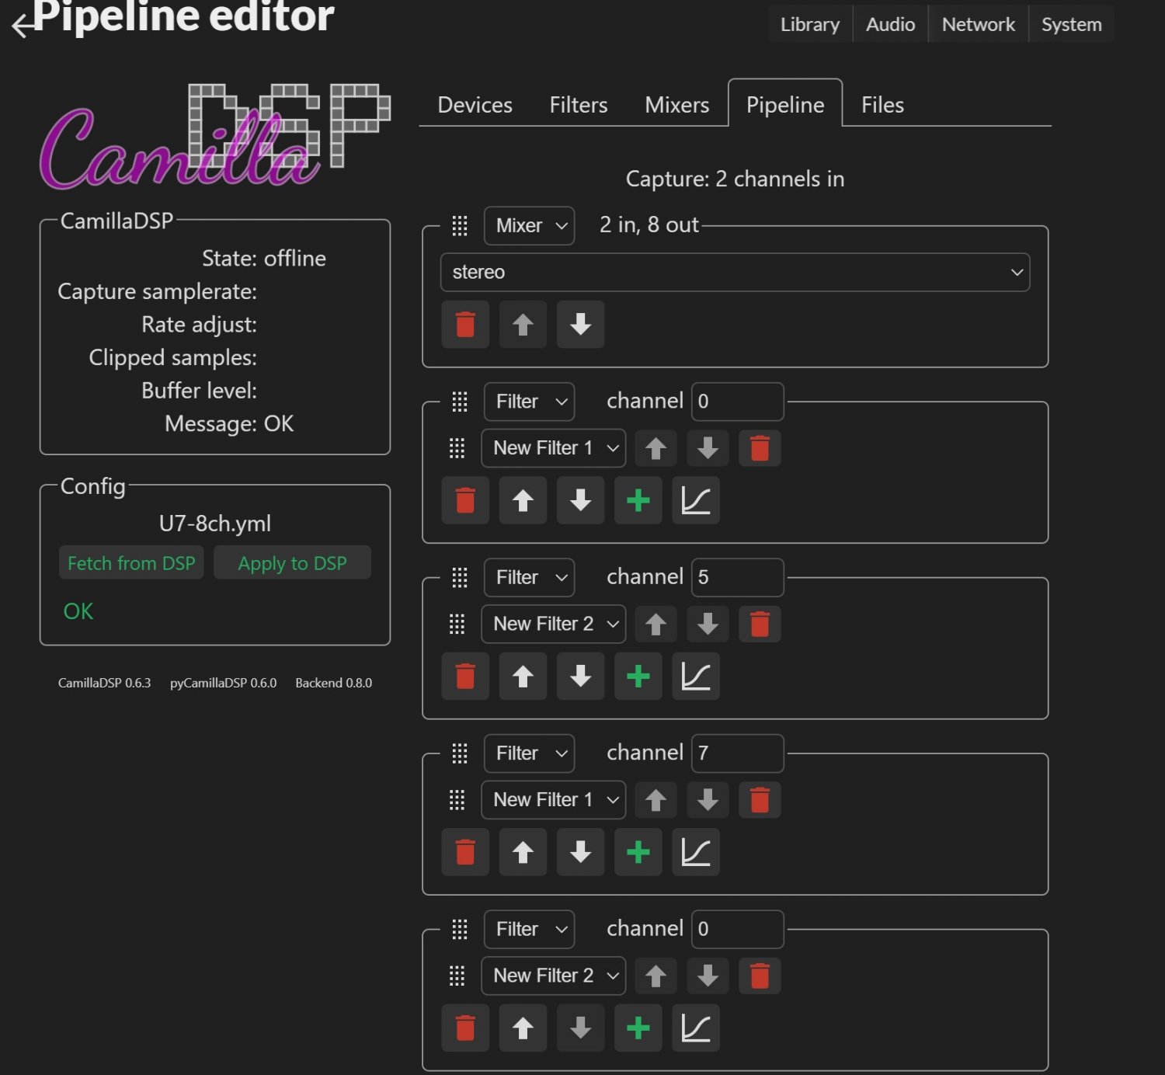The height and width of the screenshot is (1075, 1165).
Task: Click Fetch from DSP button
Action: pos(131,563)
